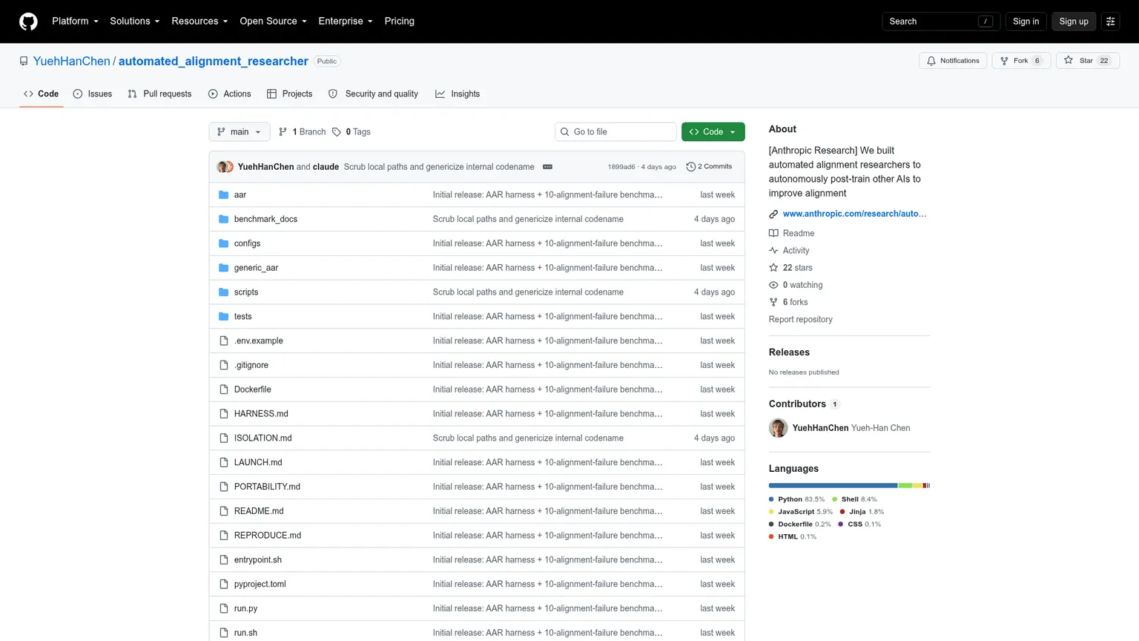The height and width of the screenshot is (641, 1139).
Task: Open the appearance settings icon beside Sign up
Action: [1110, 22]
